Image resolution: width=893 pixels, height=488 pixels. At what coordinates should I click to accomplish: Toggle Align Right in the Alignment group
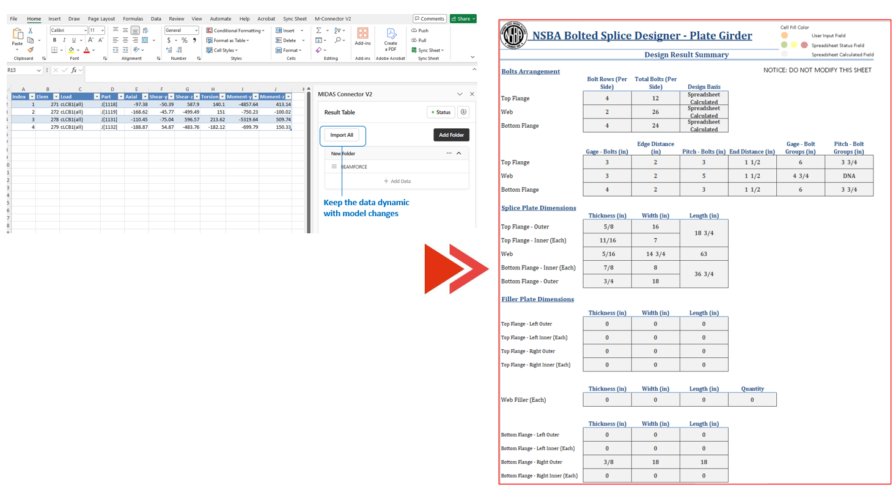134,40
